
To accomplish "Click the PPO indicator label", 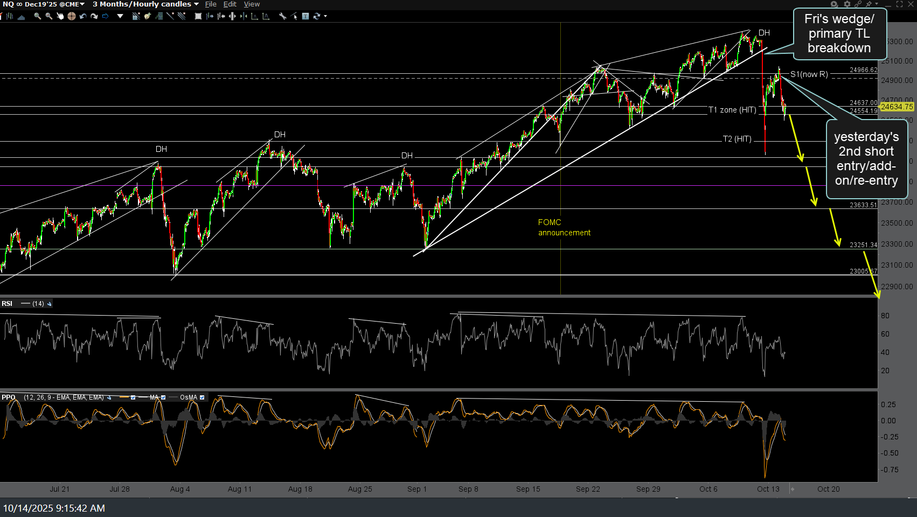I will (x=8, y=397).
